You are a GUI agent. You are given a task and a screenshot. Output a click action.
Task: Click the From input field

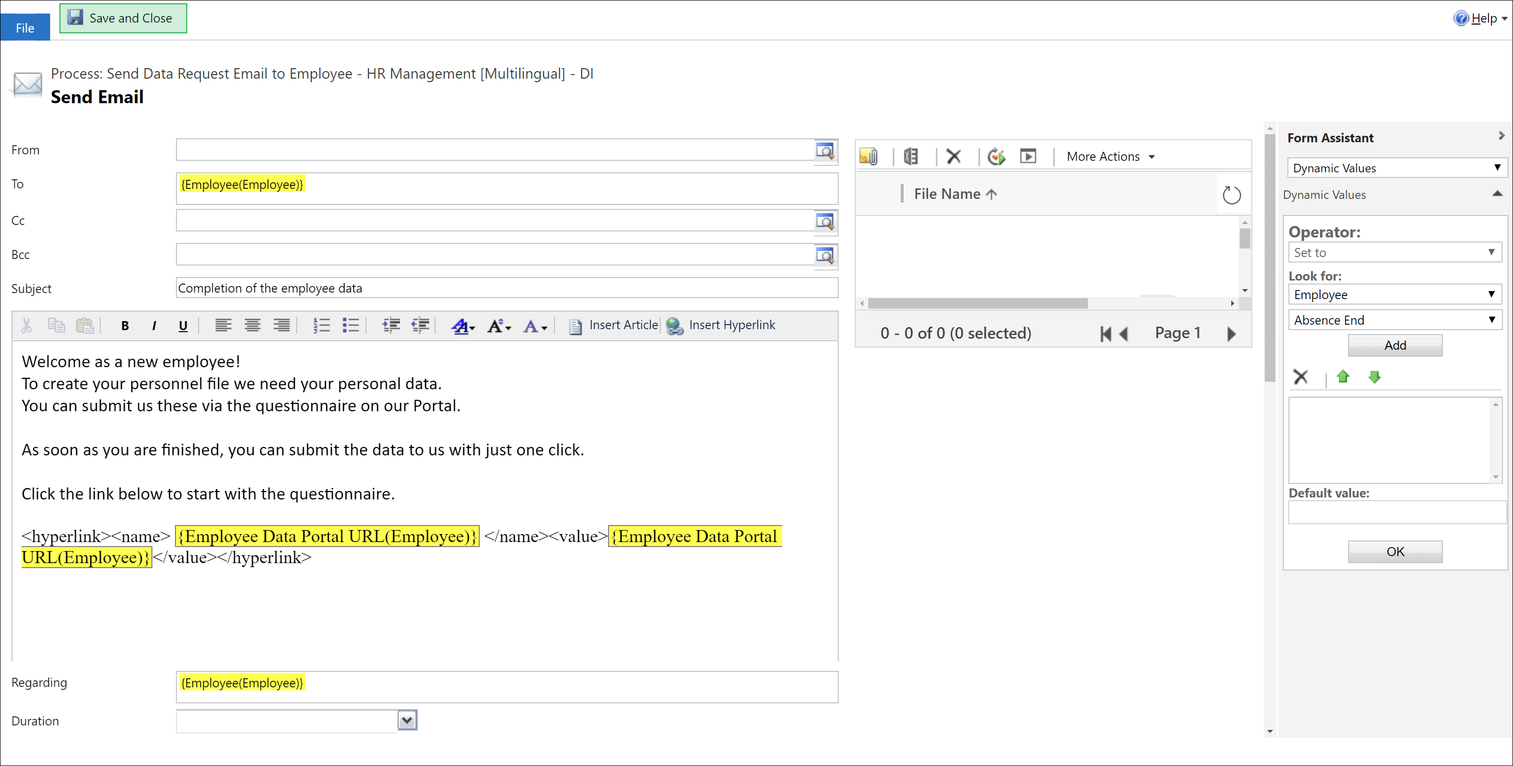pos(494,150)
